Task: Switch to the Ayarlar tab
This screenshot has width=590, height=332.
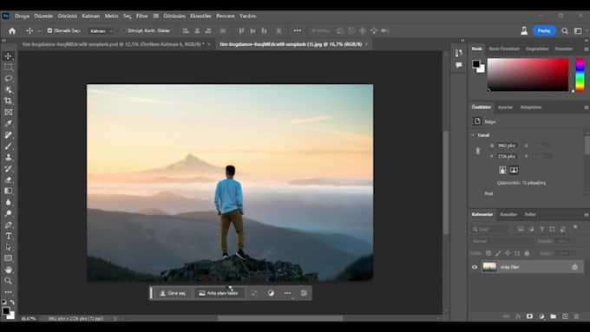Action: click(505, 107)
